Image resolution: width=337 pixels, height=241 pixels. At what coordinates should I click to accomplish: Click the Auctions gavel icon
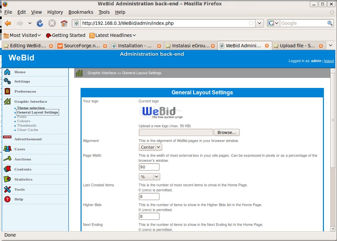7,159
